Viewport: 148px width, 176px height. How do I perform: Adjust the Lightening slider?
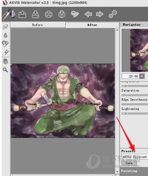(135, 113)
